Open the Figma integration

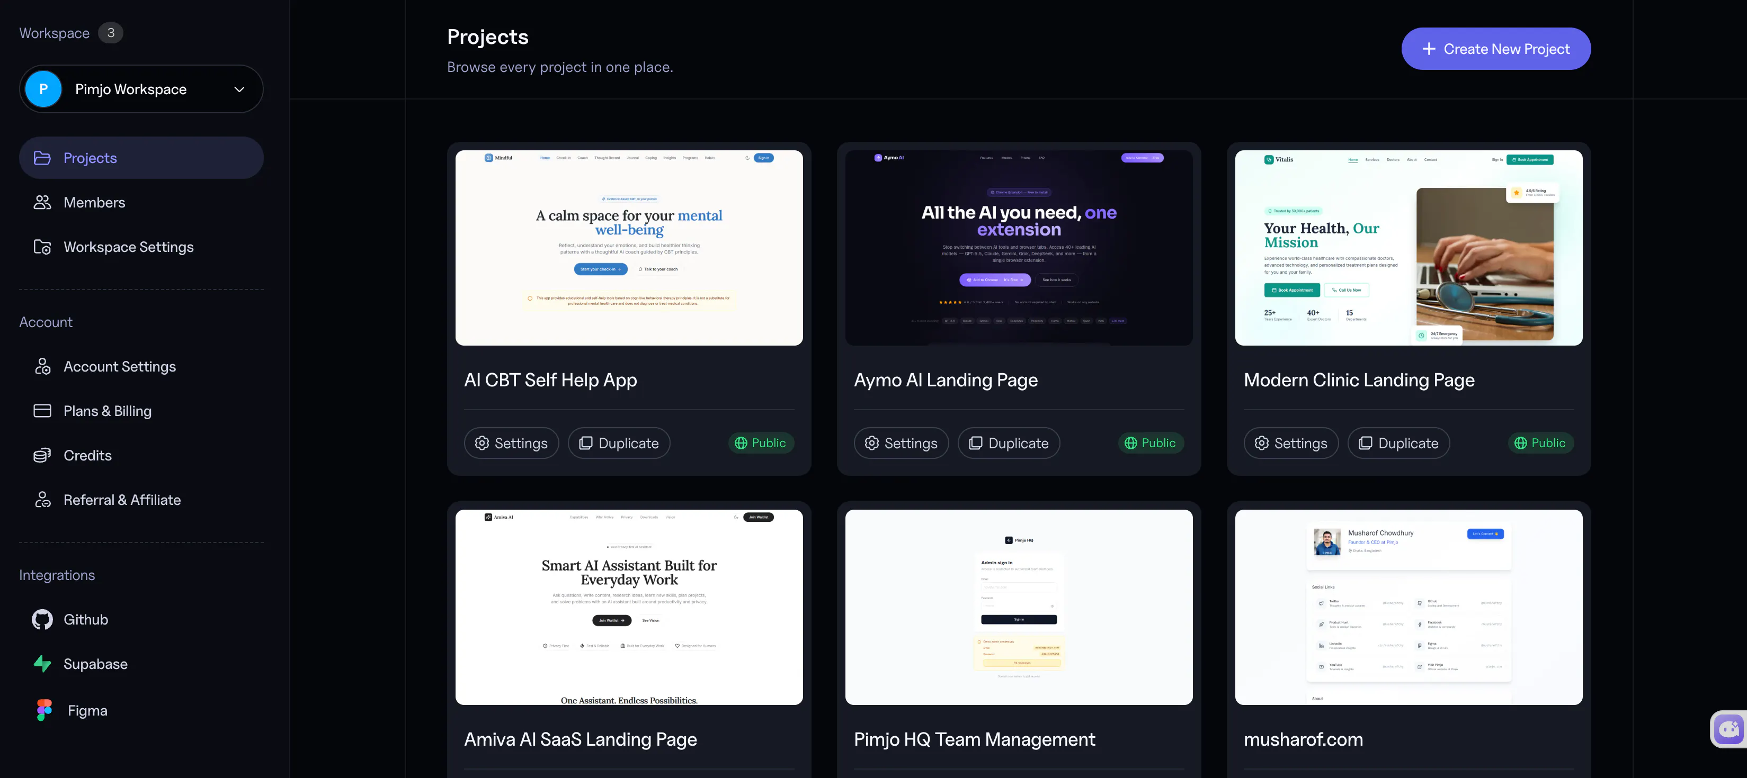point(141,710)
